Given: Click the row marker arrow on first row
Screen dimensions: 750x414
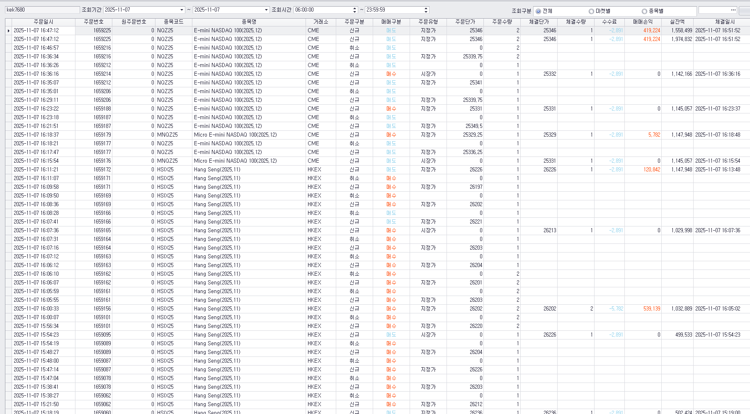Looking at the screenshot, I should coord(8,31).
